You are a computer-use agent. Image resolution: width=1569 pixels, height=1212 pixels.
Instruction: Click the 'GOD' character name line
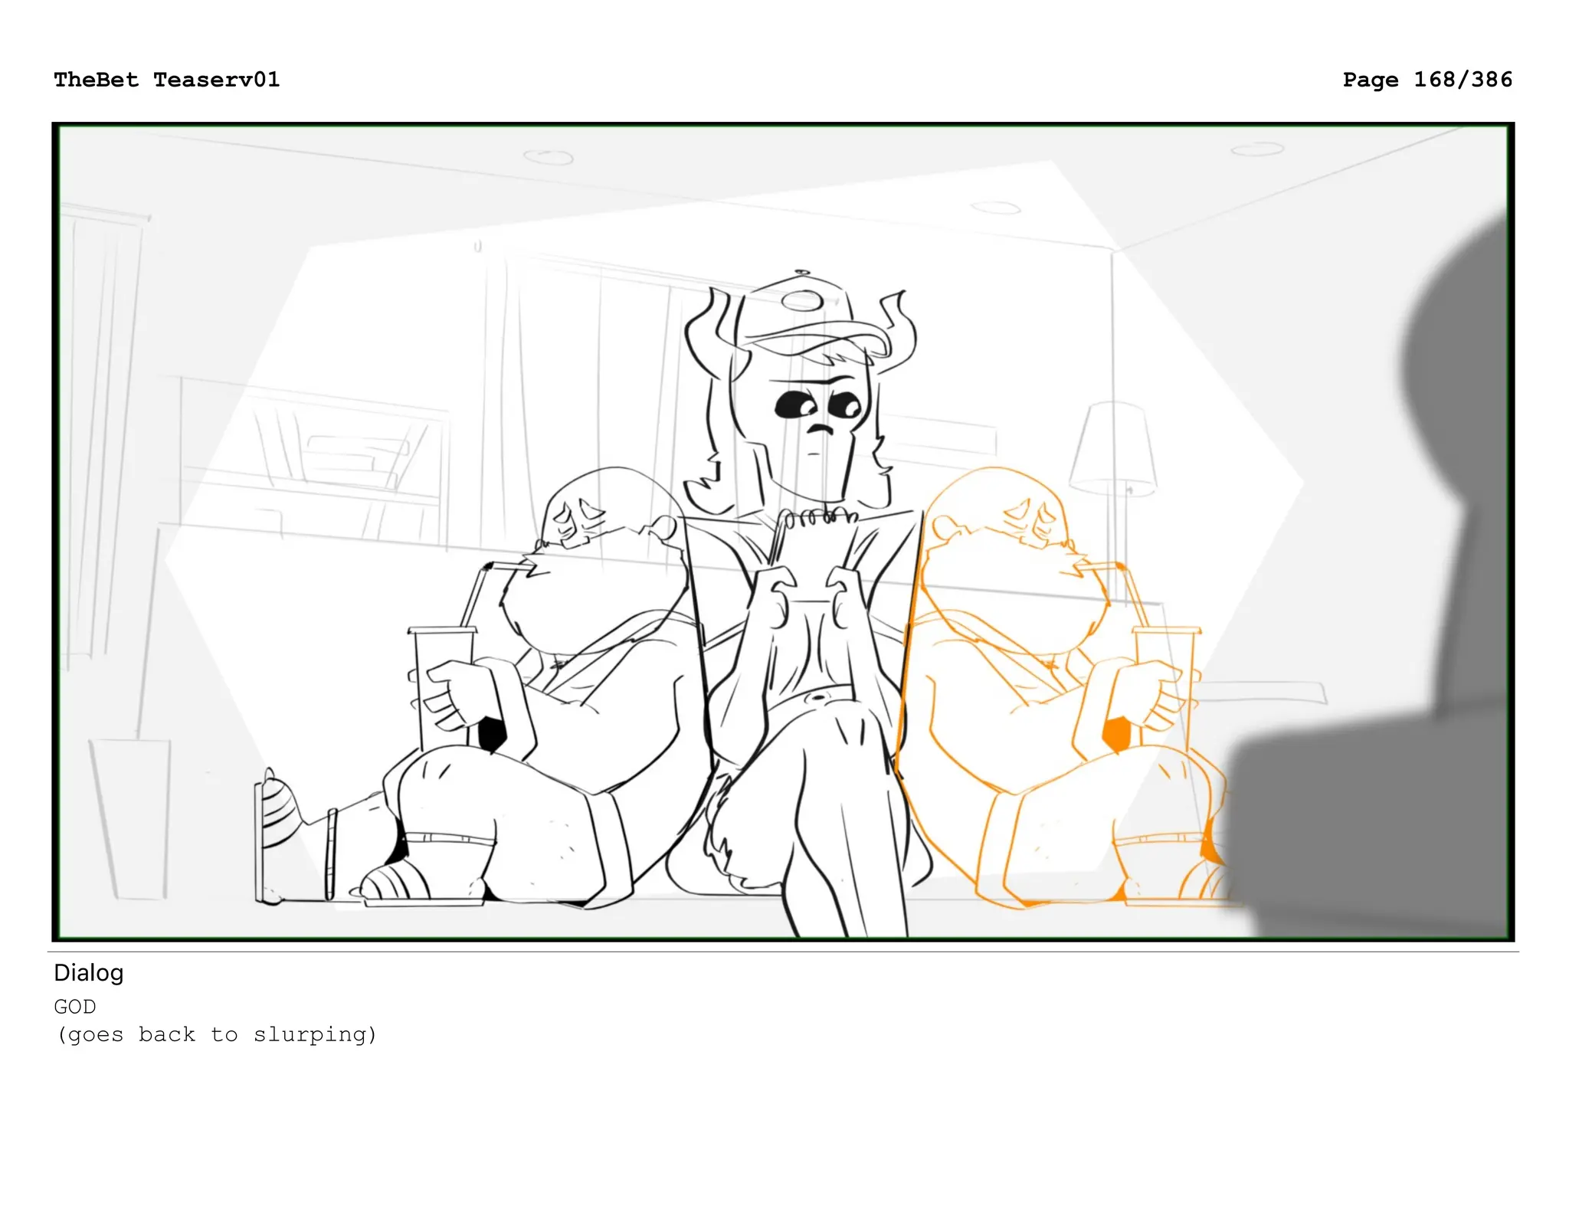(75, 1007)
